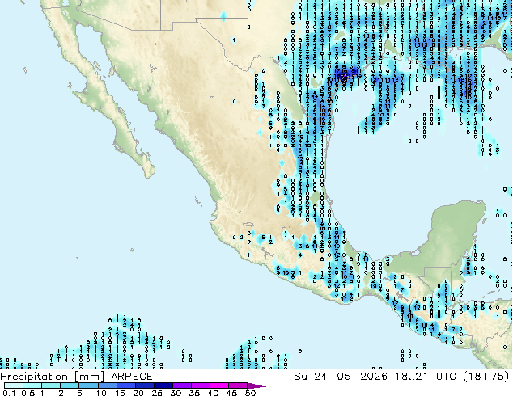Click the '50' legend scale value
This screenshot has height=396, width=513.
[x=250, y=393]
